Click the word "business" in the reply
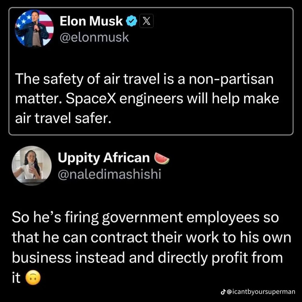Viewport: 302px width, 302px height. click(x=42, y=258)
